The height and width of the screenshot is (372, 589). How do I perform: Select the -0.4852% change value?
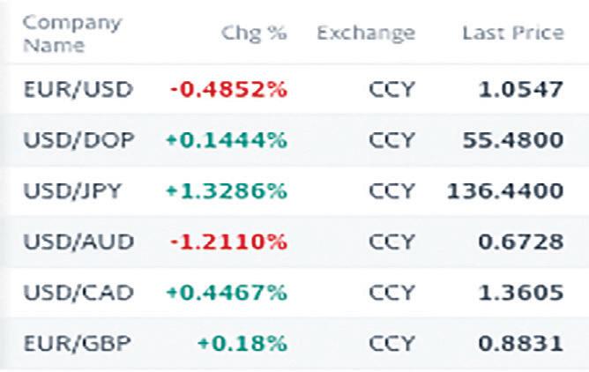tap(228, 89)
